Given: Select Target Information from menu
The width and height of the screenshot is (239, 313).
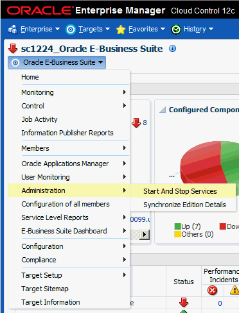Looking at the screenshot, I should click(51, 302).
